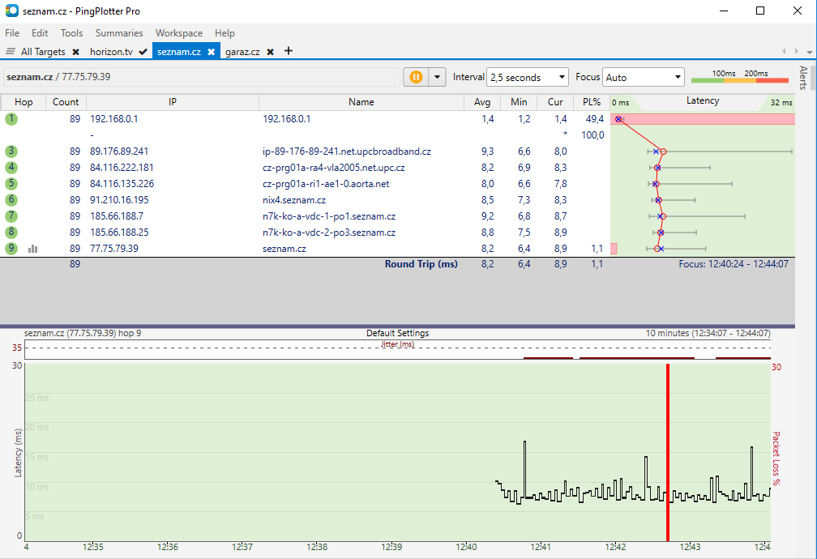Screen dimensions: 817x559
Task: Switch to the horizon.tv tab
Action: tap(110, 52)
